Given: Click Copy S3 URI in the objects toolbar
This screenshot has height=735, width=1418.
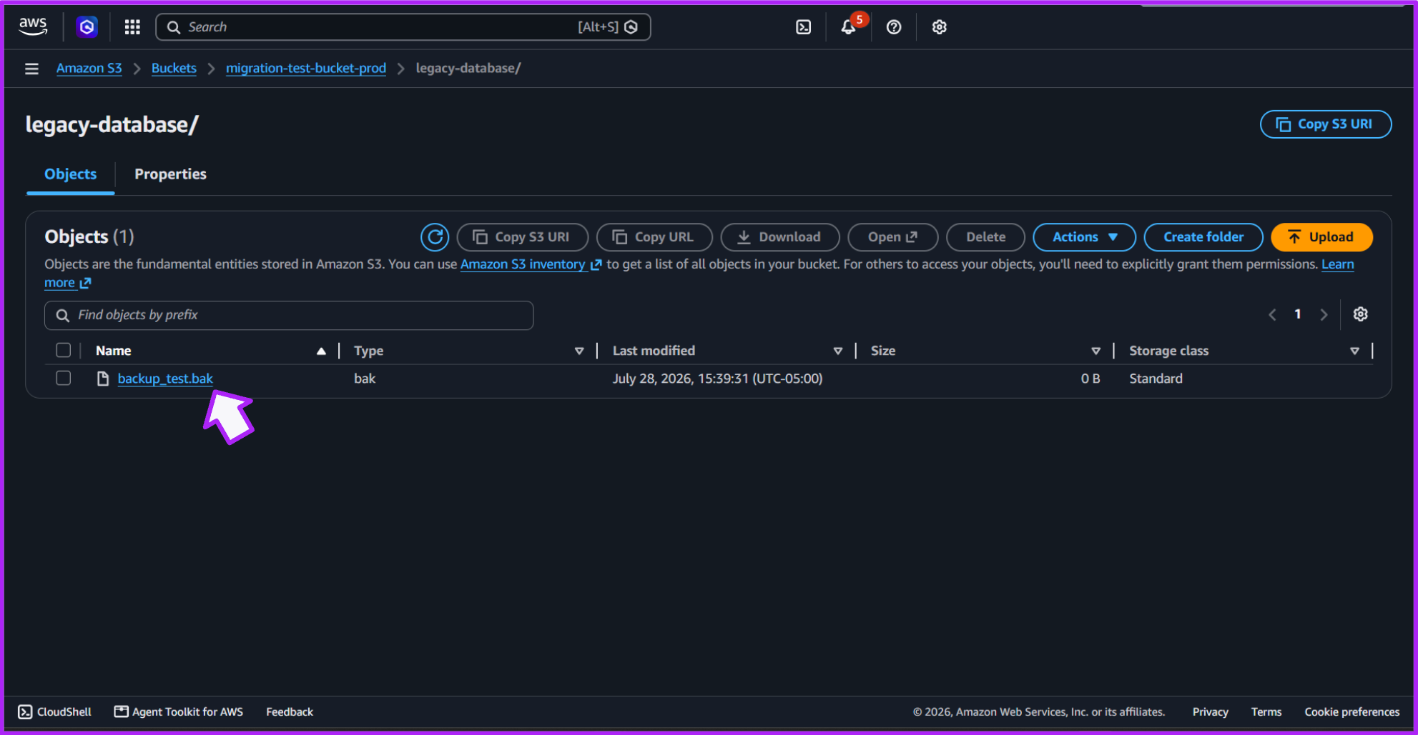Looking at the screenshot, I should (522, 237).
